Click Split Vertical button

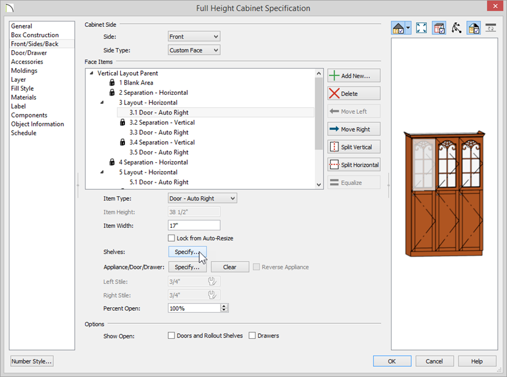[354, 147]
